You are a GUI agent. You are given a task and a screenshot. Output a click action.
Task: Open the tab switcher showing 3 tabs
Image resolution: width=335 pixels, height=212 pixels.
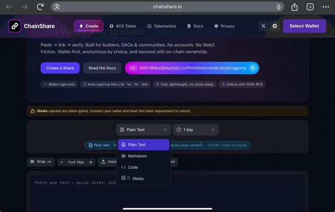(310, 7)
